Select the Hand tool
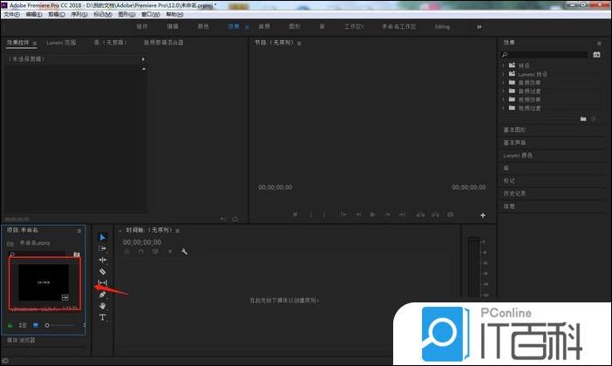 pyautogui.click(x=102, y=306)
